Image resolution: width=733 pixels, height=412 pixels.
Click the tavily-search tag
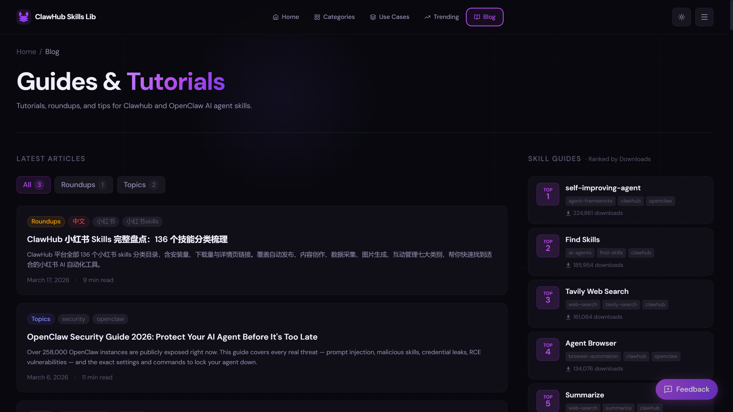[x=621, y=304]
